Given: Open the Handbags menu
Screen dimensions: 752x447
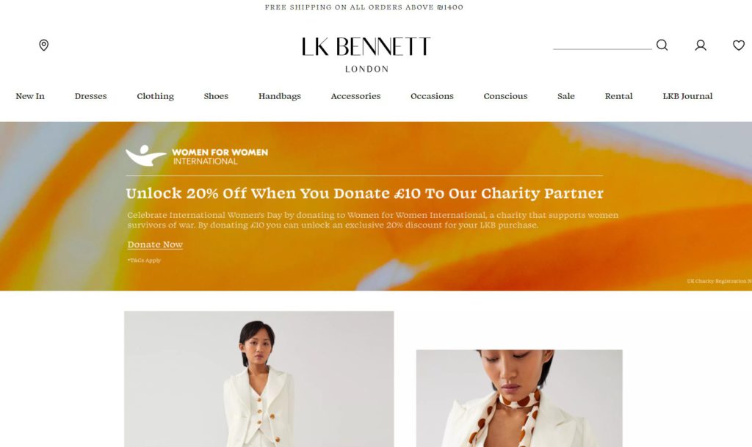Looking at the screenshot, I should (x=280, y=96).
